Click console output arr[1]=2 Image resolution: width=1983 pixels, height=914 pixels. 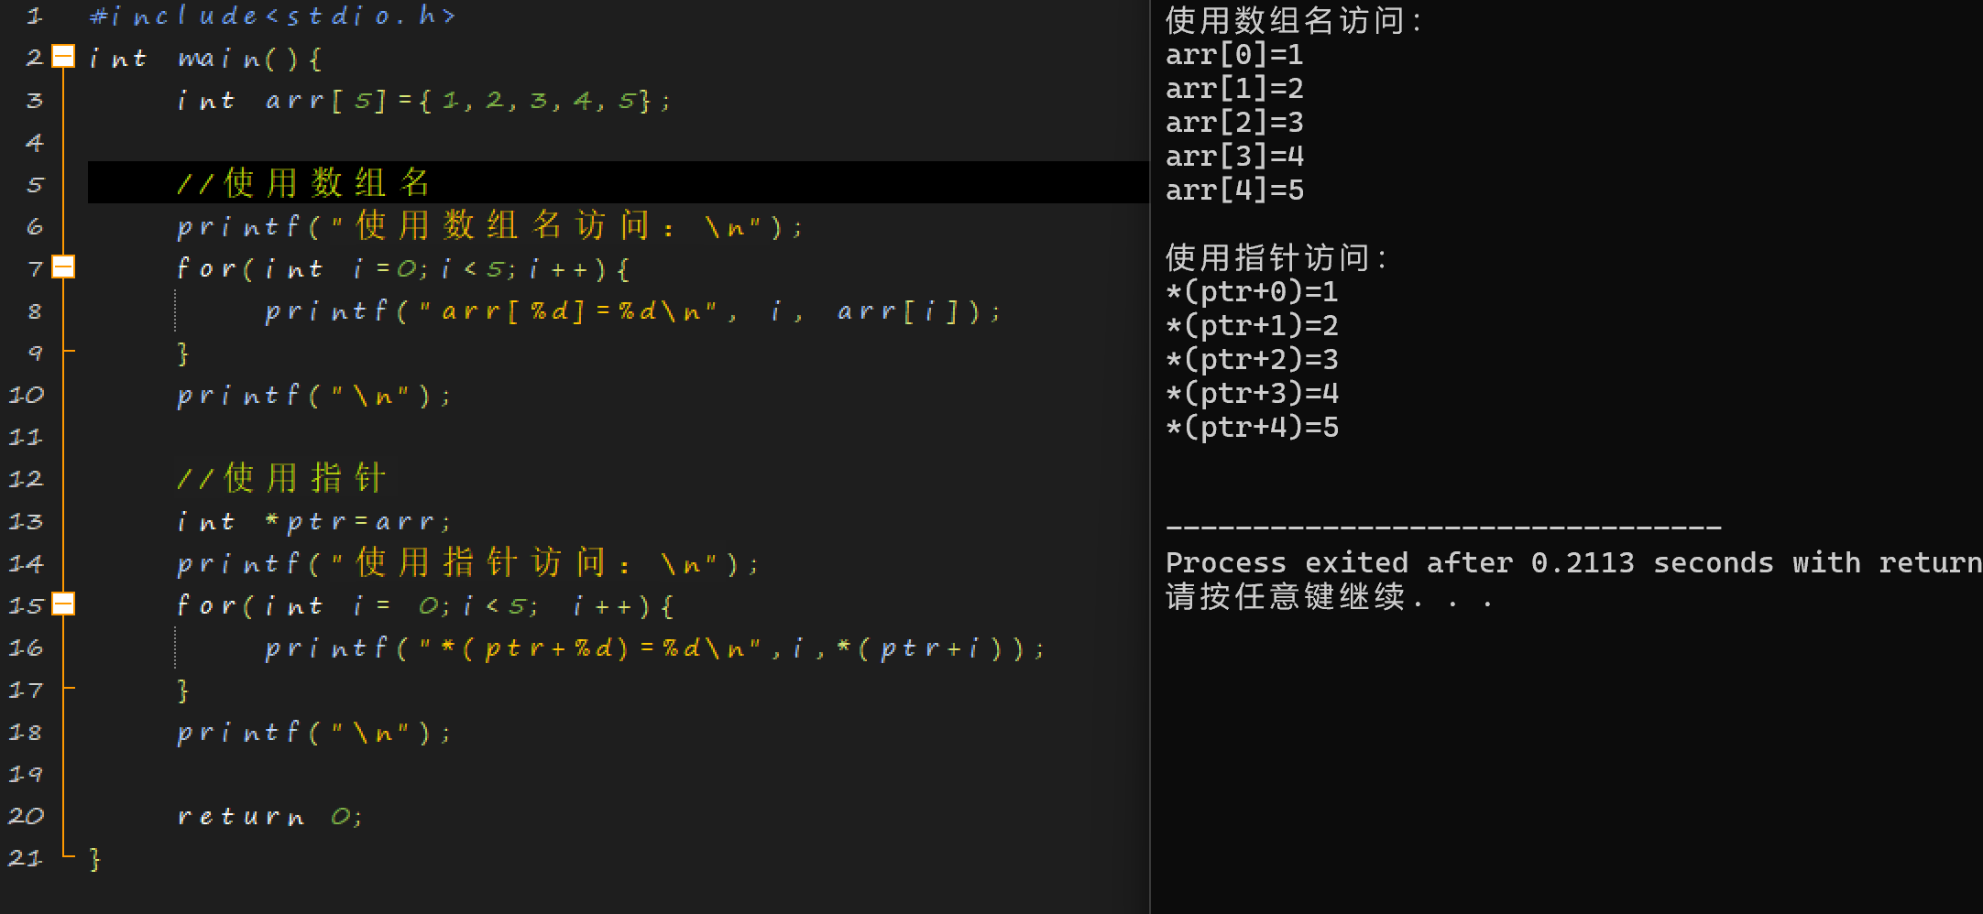1234,89
